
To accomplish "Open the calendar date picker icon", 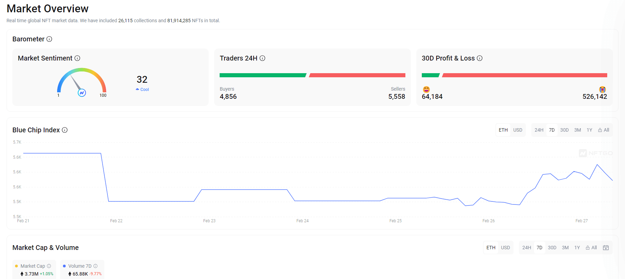I will (x=606, y=248).
